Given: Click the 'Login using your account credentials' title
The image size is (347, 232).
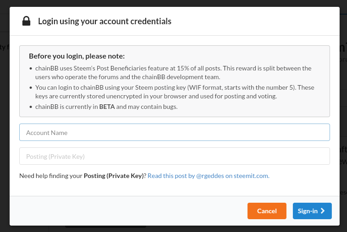Looking at the screenshot, I should [105, 21].
